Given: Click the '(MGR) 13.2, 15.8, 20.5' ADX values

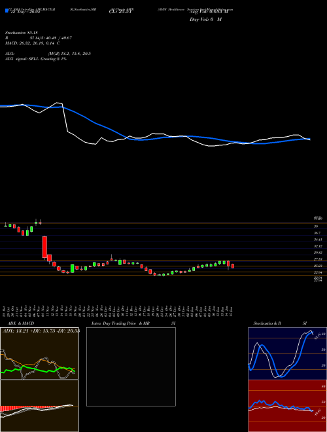Looking at the screenshot, I should [69, 54].
